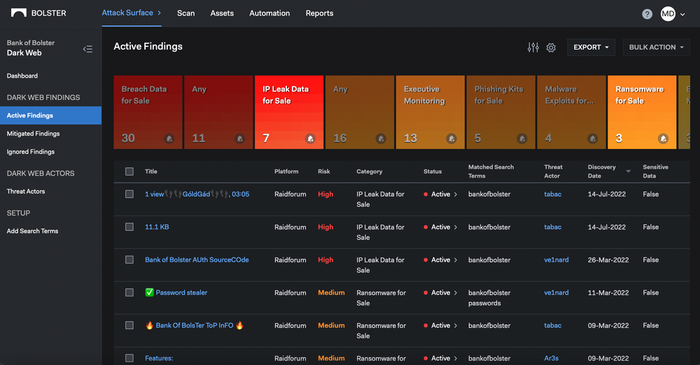Image resolution: width=700 pixels, height=365 pixels.
Task: Expand the user menu chevron beside MD
Action: point(682,14)
